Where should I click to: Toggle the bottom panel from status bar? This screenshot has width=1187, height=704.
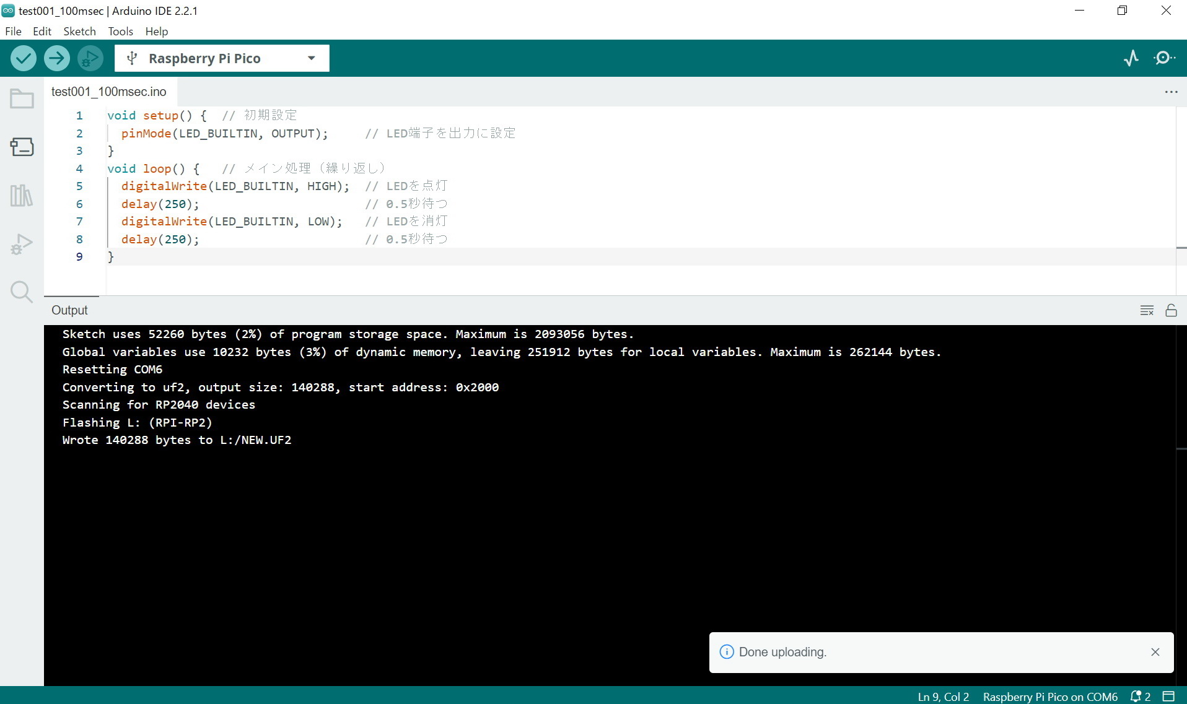click(1168, 697)
